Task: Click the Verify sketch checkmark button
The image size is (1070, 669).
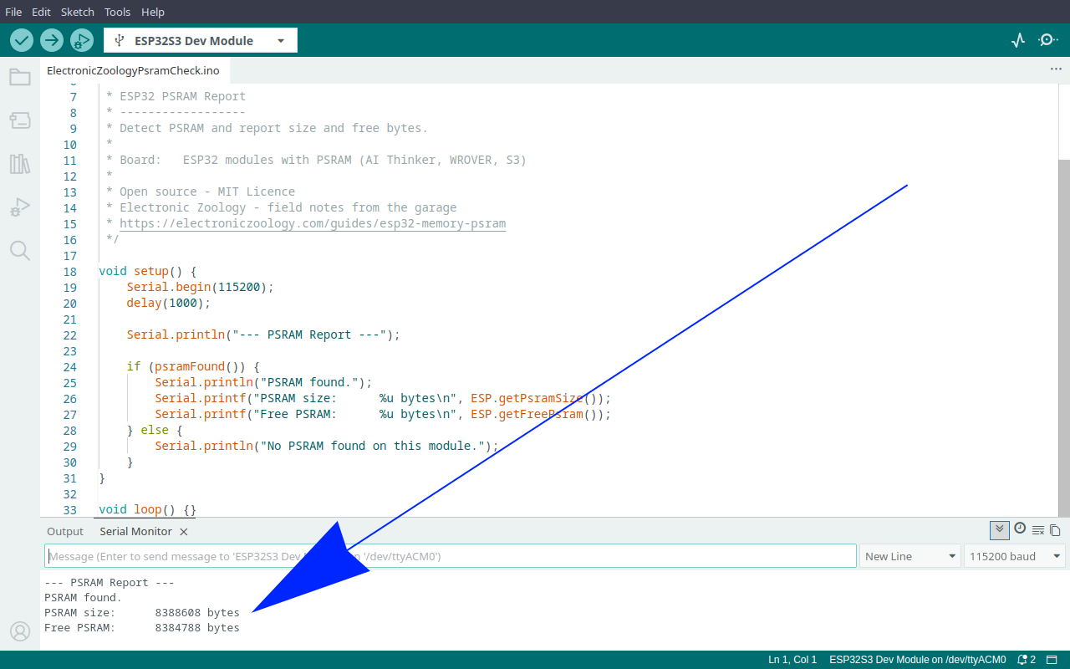Action: (x=22, y=40)
